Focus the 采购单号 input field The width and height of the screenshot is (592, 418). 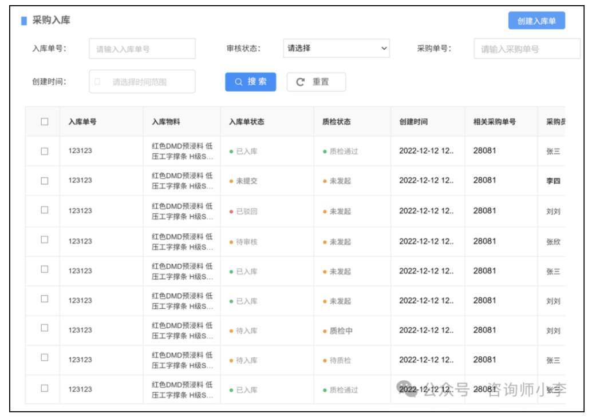[x=527, y=49]
